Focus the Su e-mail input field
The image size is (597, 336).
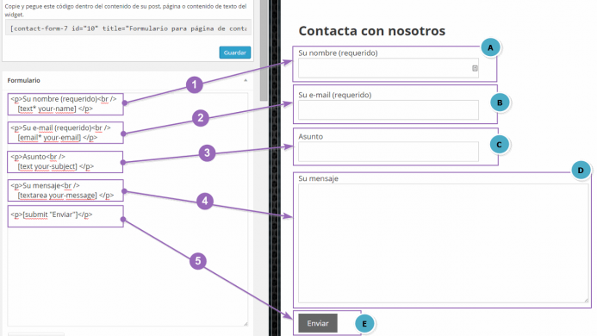coord(389,110)
